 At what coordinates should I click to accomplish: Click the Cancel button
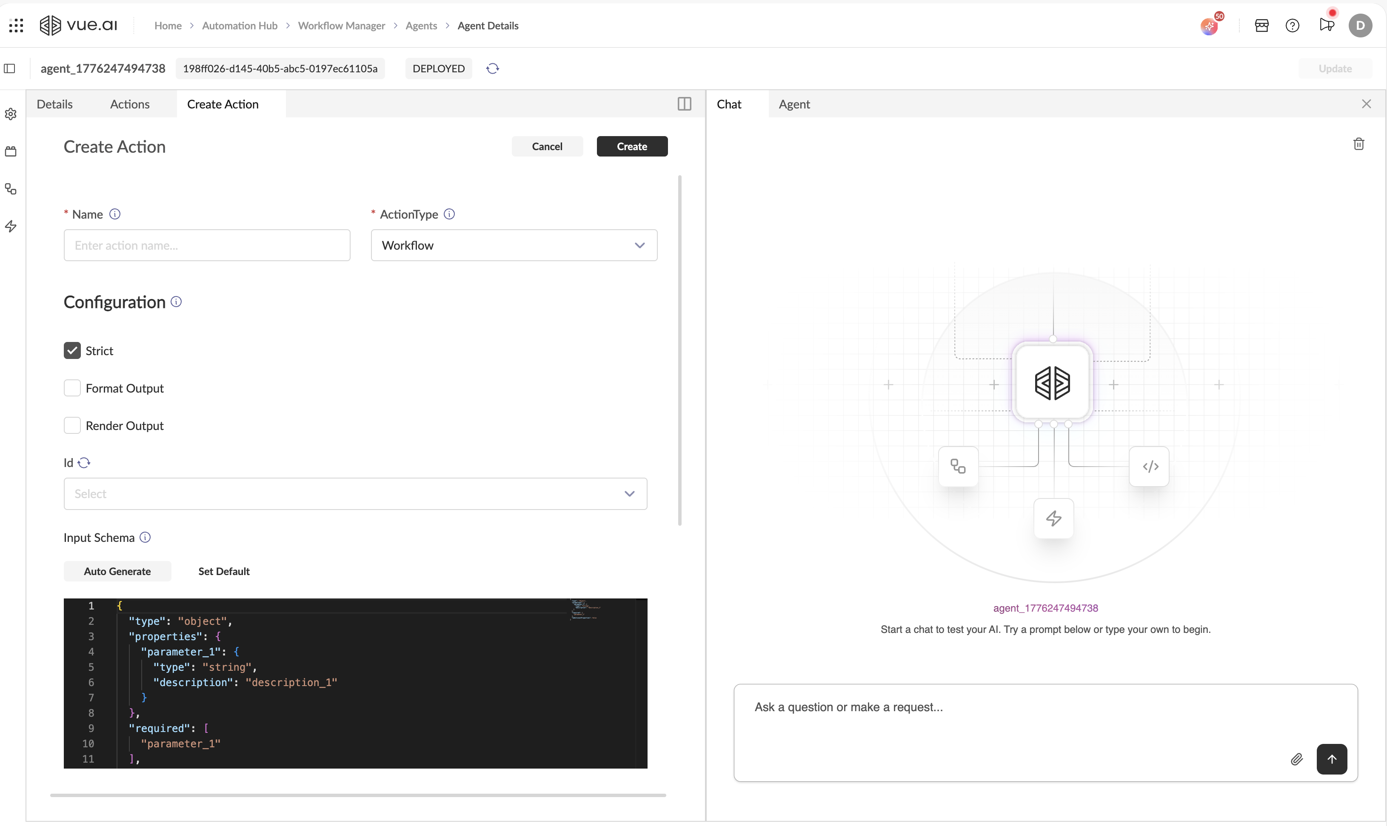pos(547,146)
